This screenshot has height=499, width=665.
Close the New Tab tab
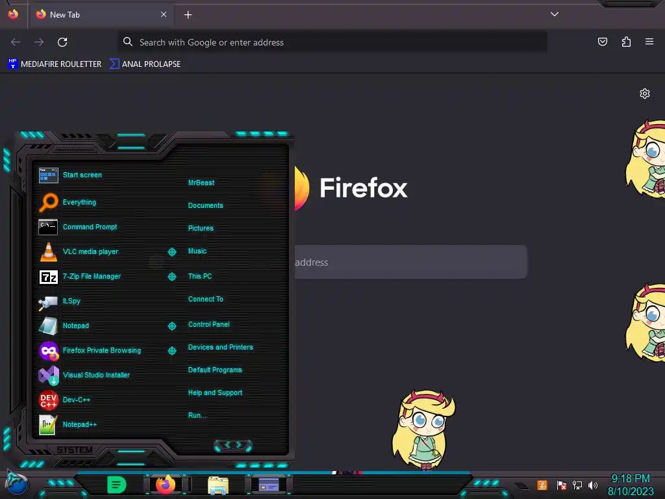tap(164, 14)
